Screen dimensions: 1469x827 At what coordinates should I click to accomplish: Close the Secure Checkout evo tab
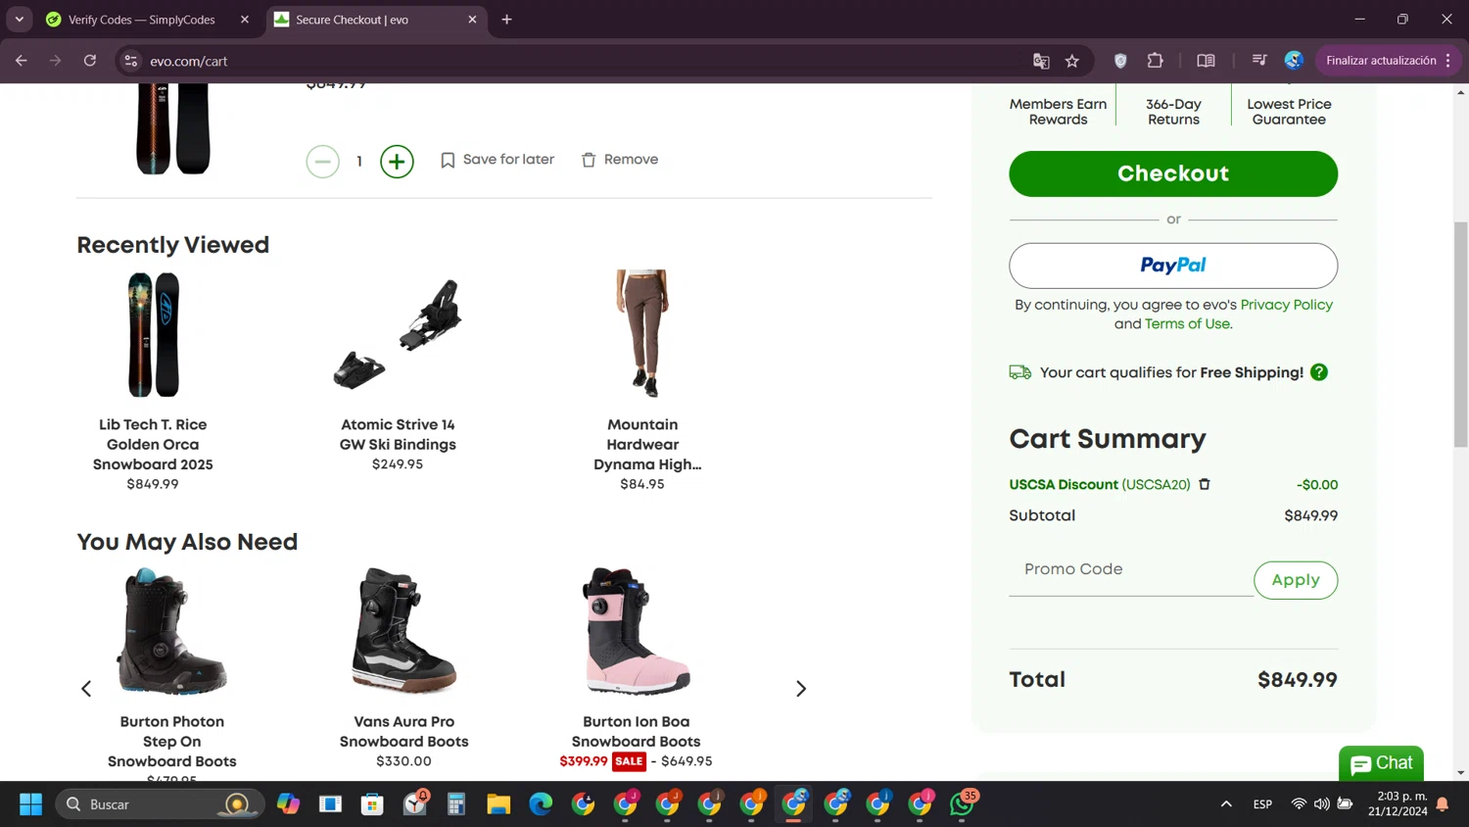click(472, 20)
